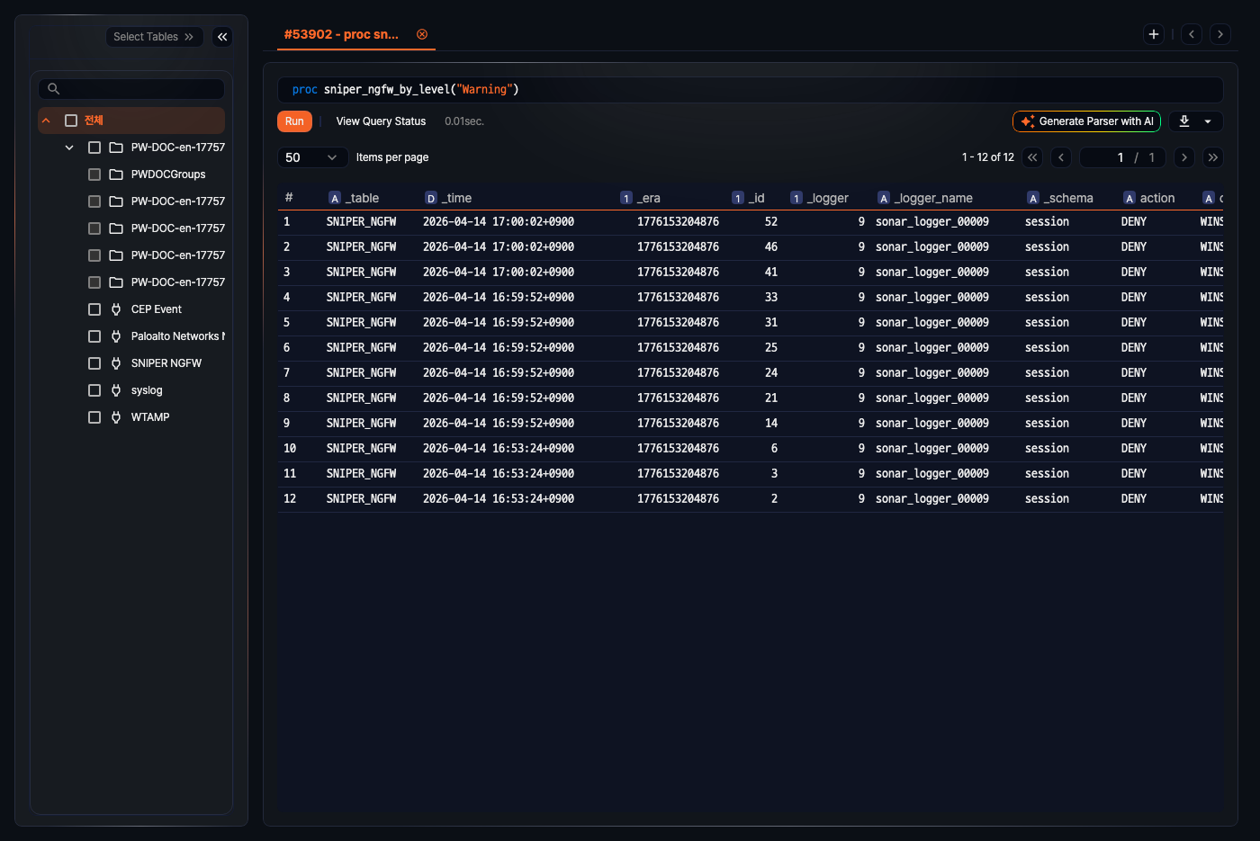Run the query
Viewport: 1260px width, 841px height.
point(294,121)
